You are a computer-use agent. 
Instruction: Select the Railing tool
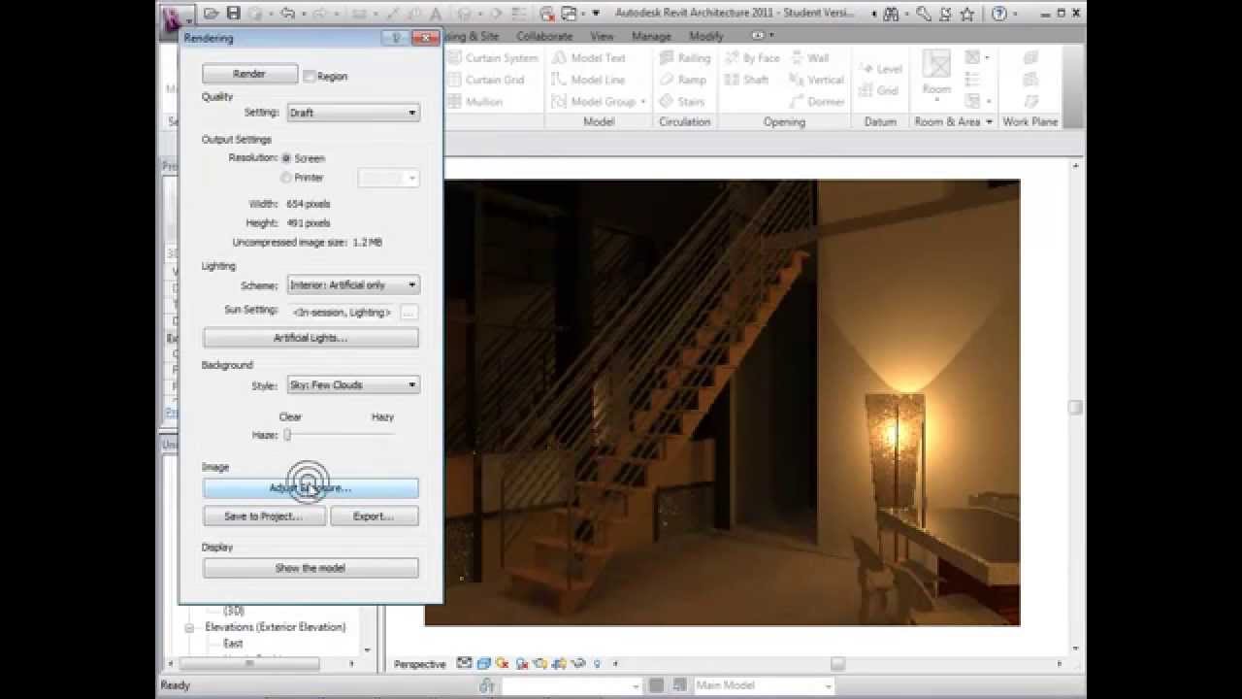click(685, 58)
